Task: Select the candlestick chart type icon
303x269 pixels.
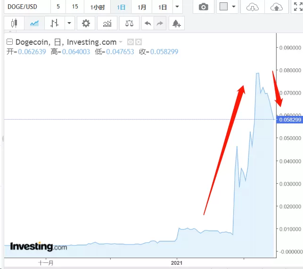Action: [14, 23]
